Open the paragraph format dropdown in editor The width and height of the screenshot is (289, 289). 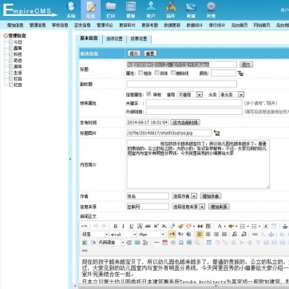(x=94, y=234)
